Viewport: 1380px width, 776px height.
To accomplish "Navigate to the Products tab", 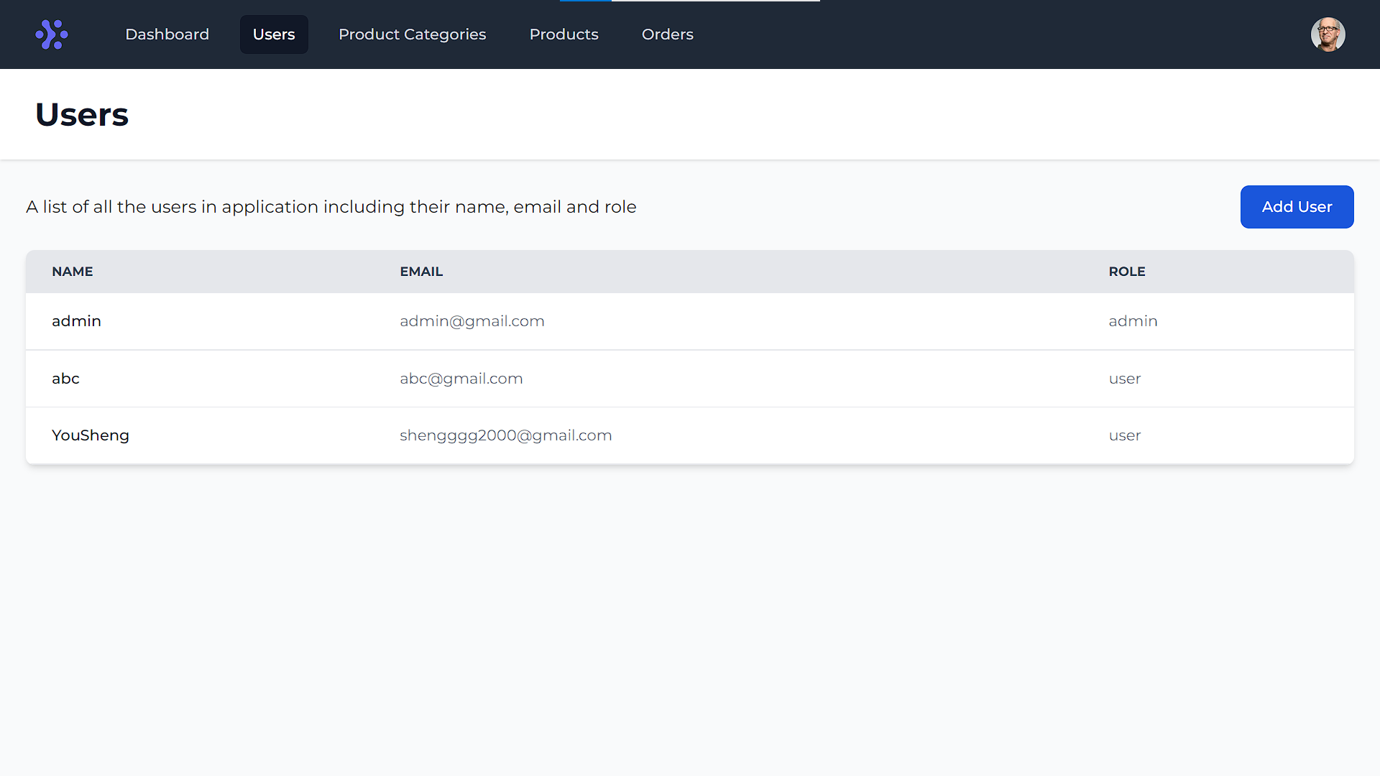I will pyautogui.click(x=563, y=34).
